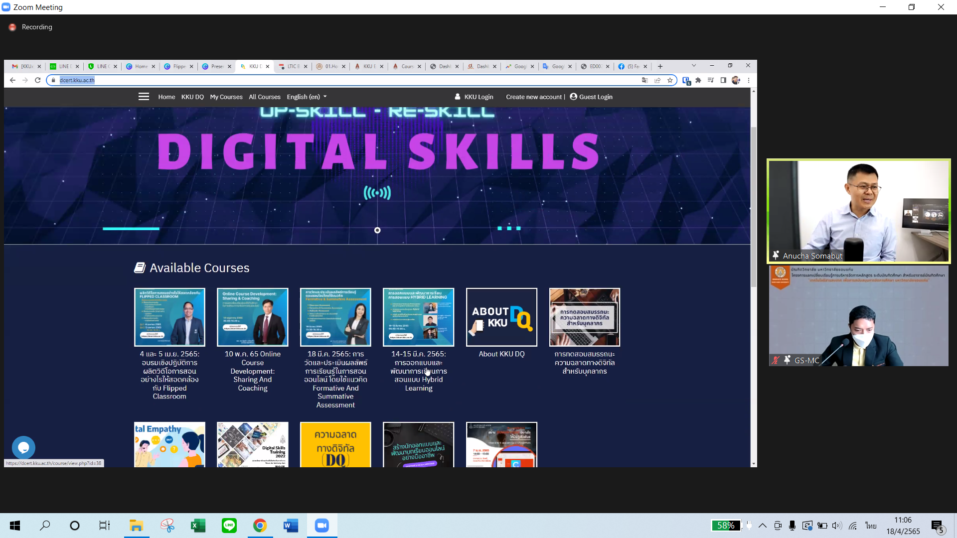Open the browser extensions puzzle icon

point(698,80)
